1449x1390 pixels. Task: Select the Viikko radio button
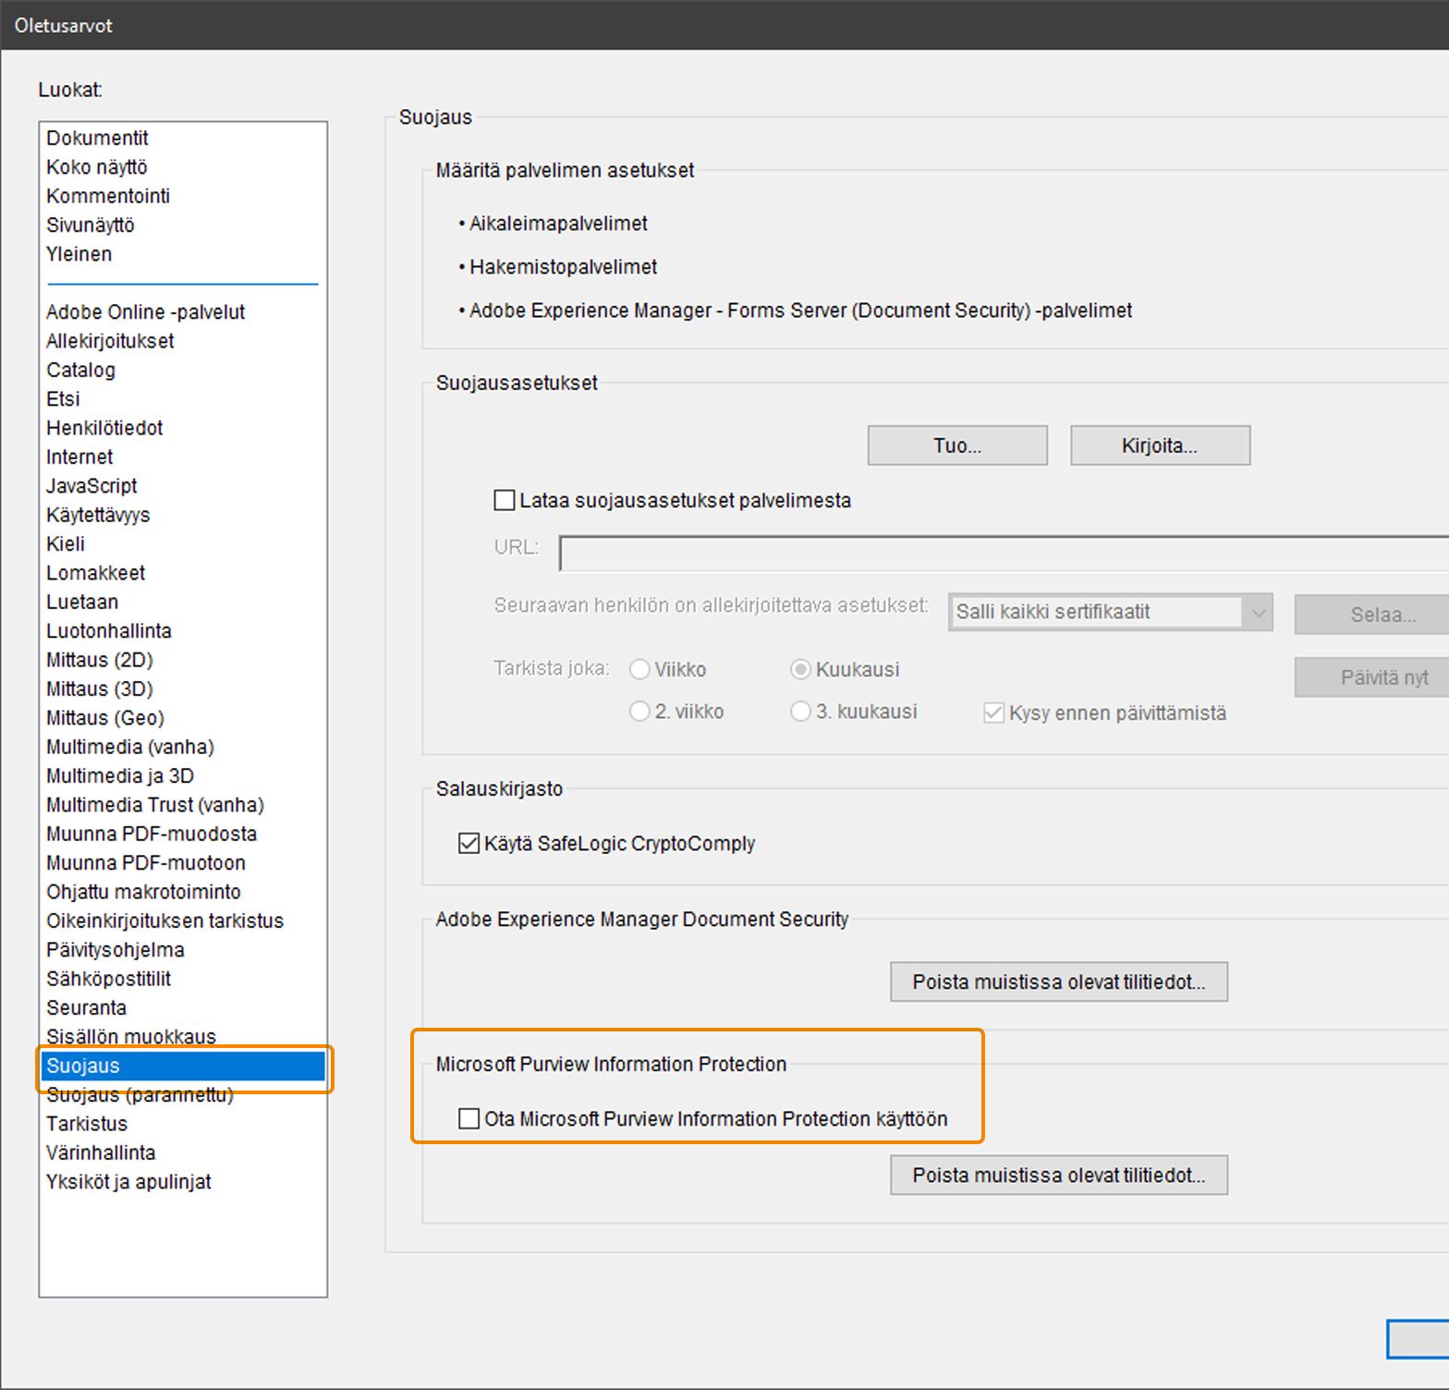[639, 669]
